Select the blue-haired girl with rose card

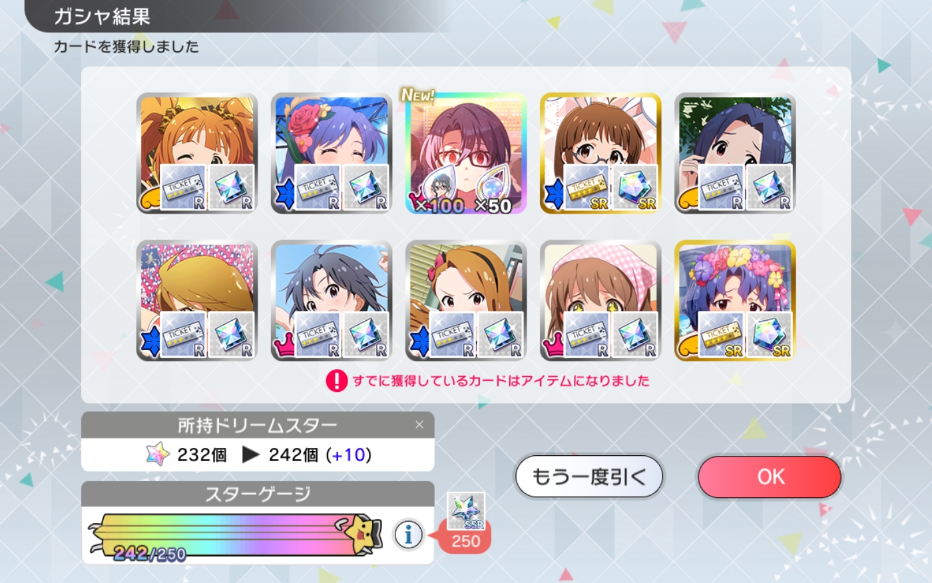(332, 154)
